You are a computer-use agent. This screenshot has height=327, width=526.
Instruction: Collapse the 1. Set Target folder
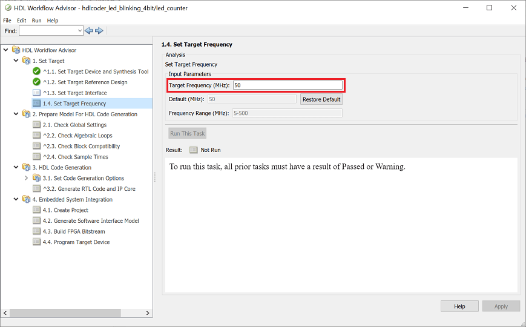pyautogui.click(x=16, y=61)
